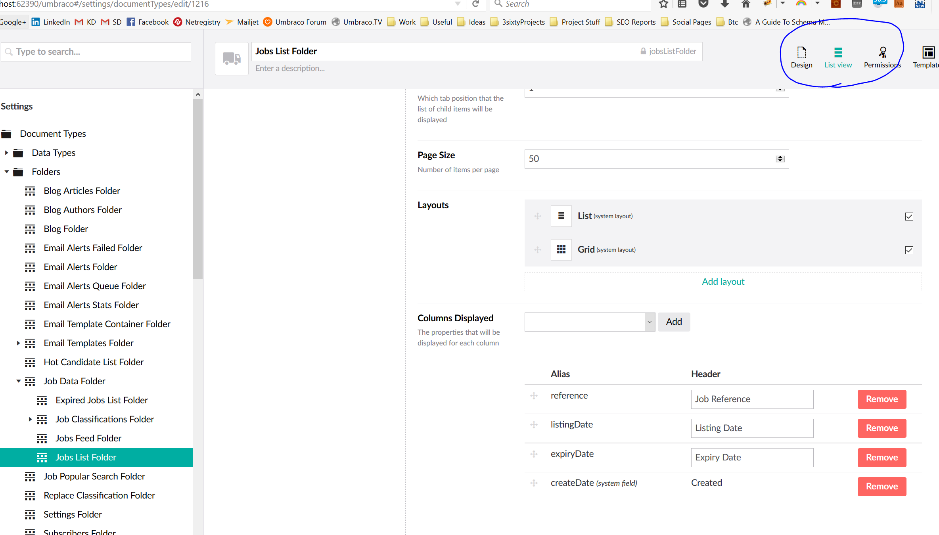Image resolution: width=939 pixels, height=535 pixels.
Task: Click the browser home icon
Action: [x=745, y=4]
